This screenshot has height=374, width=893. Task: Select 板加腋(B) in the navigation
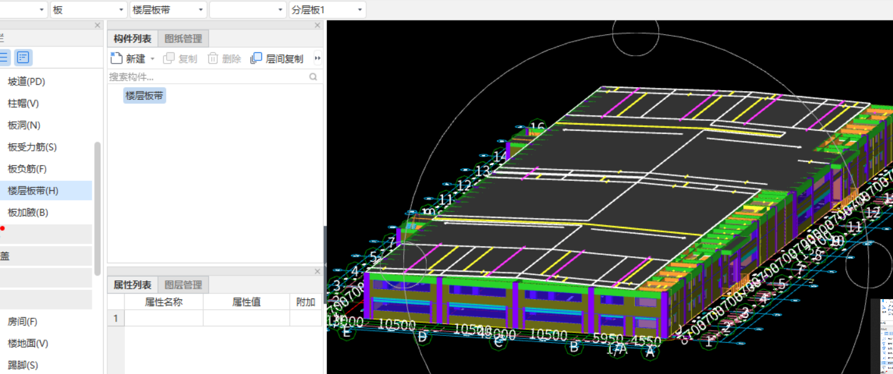pyautogui.click(x=27, y=213)
